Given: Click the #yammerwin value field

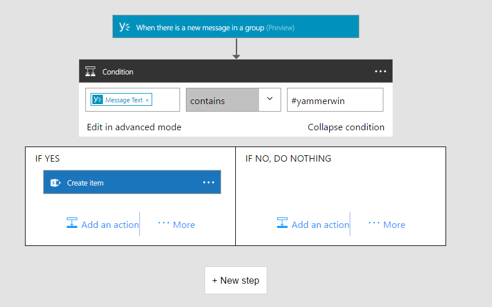Looking at the screenshot, I should pos(335,100).
